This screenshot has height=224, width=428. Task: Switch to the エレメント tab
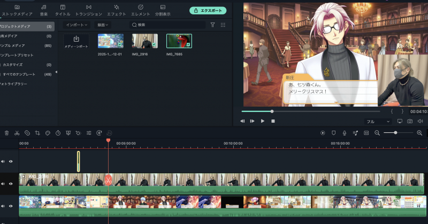(x=140, y=10)
